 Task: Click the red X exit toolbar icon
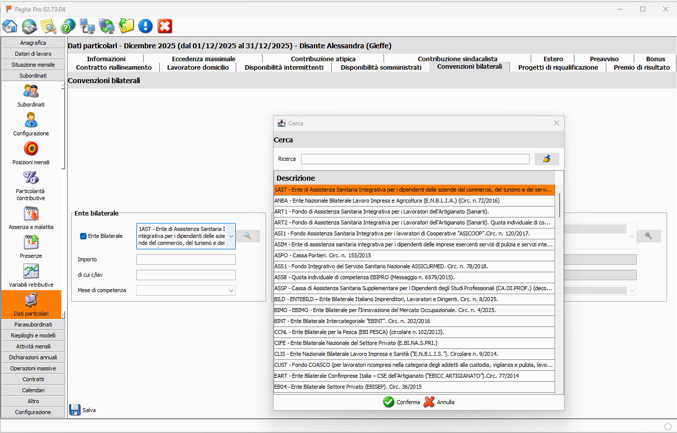pos(165,26)
